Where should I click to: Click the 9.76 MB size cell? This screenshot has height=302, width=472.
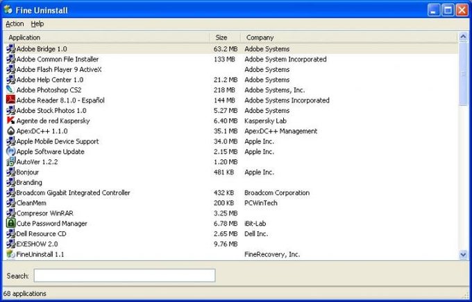(226, 244)
